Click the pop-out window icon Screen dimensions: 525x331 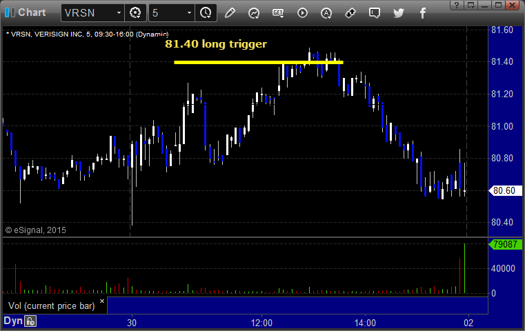[470, 5]
